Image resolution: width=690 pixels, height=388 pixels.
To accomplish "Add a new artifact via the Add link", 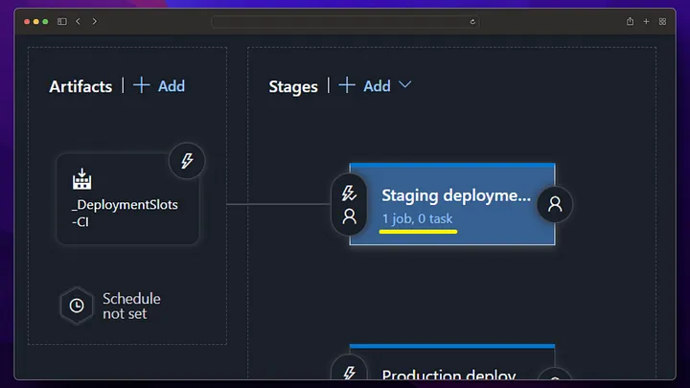I will (x=172, y=86).
